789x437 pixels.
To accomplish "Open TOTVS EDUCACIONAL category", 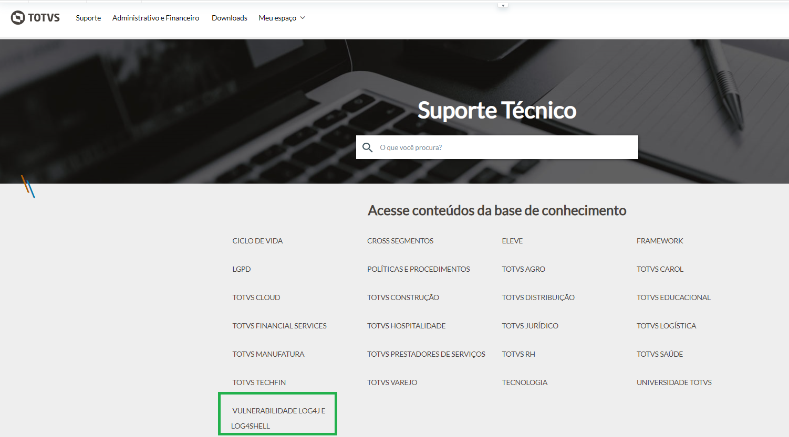I will pyautogui.click(x=673, y=297).
